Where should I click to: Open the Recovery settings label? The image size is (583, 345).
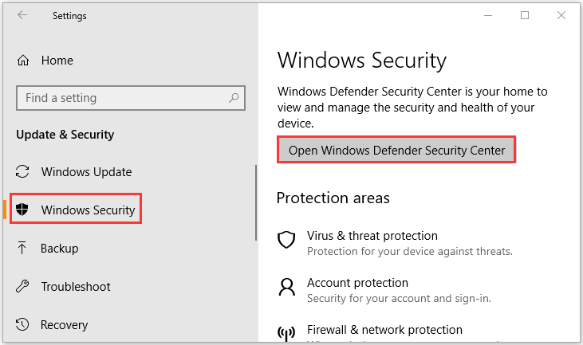65,325
